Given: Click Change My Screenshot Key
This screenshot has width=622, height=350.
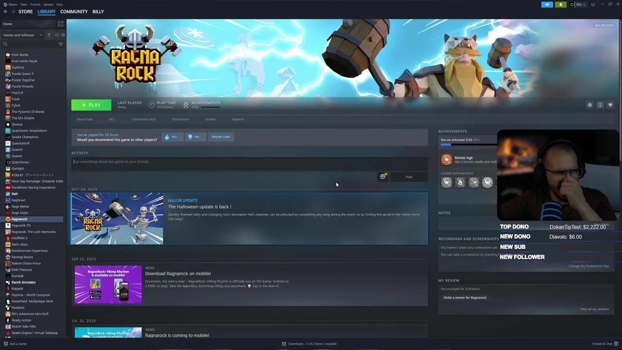Looking at the screenshot, I should (588, 266).
